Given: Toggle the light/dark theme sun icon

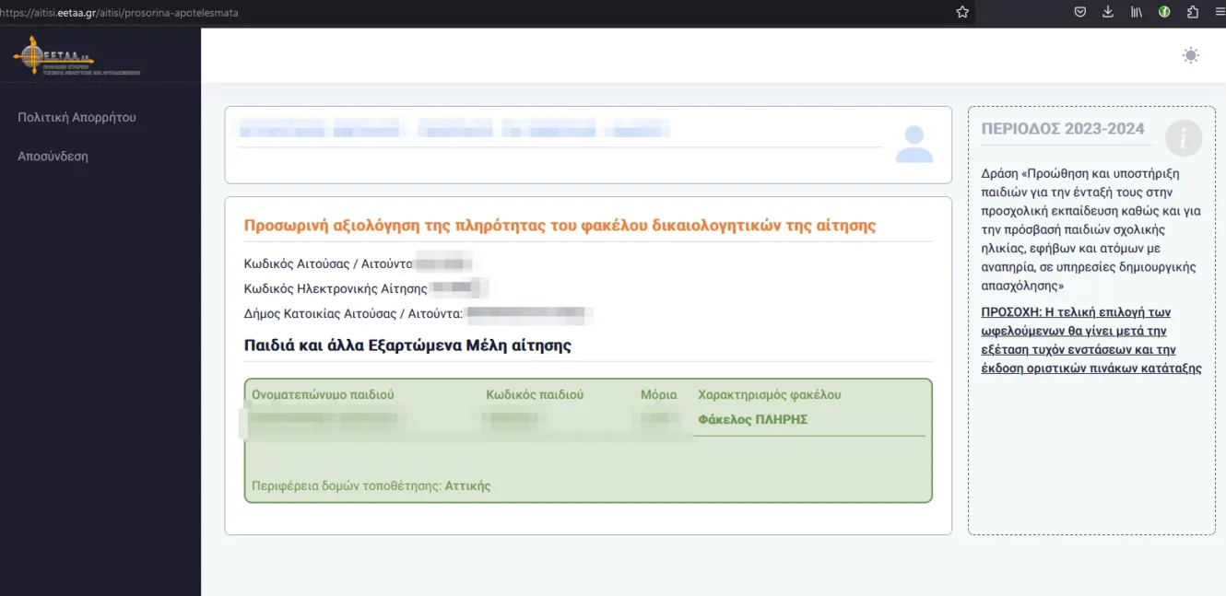Looking at the screenshot, I should click(1191, 55).
